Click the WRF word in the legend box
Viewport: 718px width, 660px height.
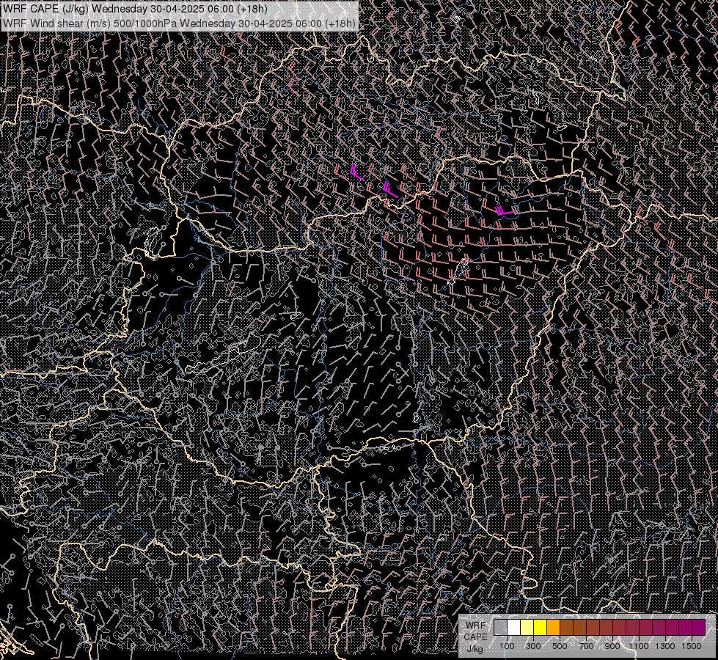tap(475, 626)
